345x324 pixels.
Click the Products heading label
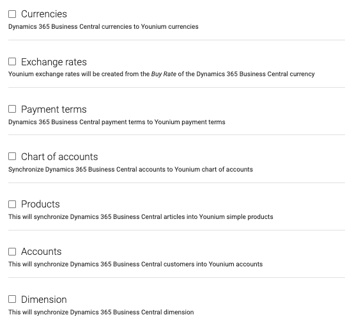click(x=40, y=204)
